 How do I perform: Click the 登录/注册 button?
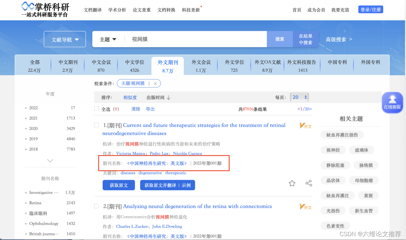coord(370,10)
